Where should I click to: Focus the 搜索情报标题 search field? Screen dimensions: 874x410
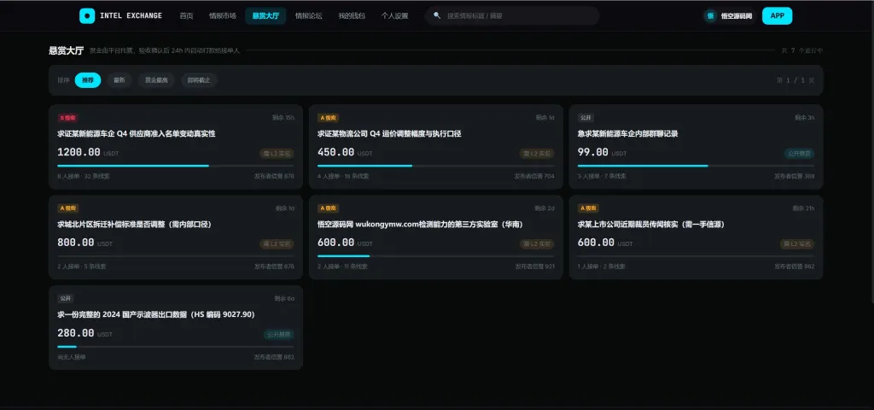tap(512, 15)
